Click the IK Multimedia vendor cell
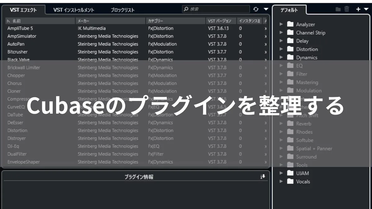 click(92, 28)
